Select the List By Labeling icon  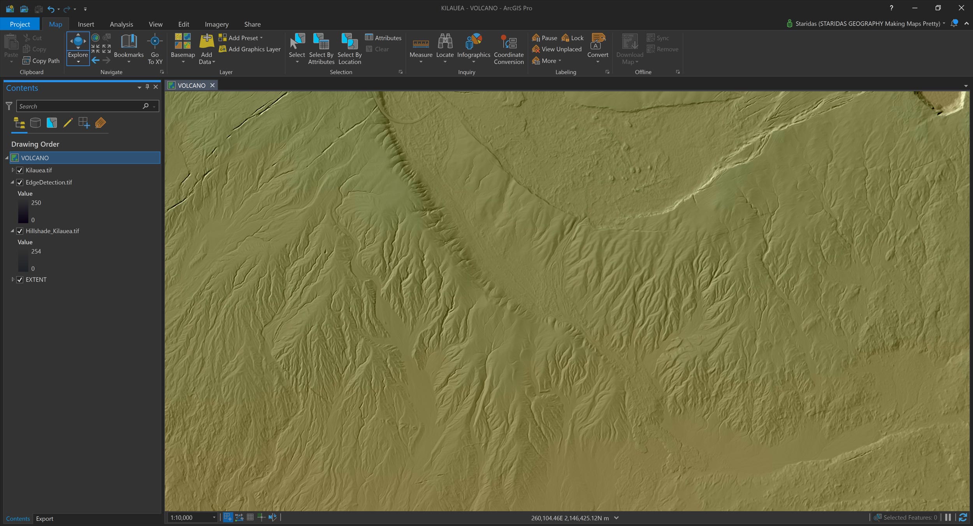[100, 123]
